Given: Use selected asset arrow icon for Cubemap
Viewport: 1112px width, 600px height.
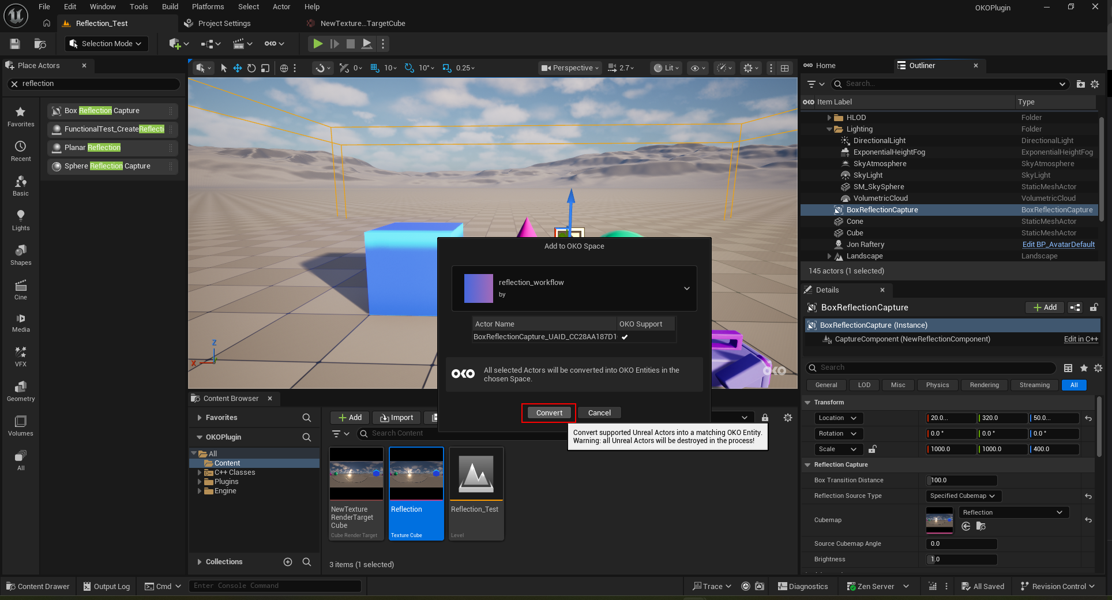Looking at the screenshot, I should click(x=966, y=526).
